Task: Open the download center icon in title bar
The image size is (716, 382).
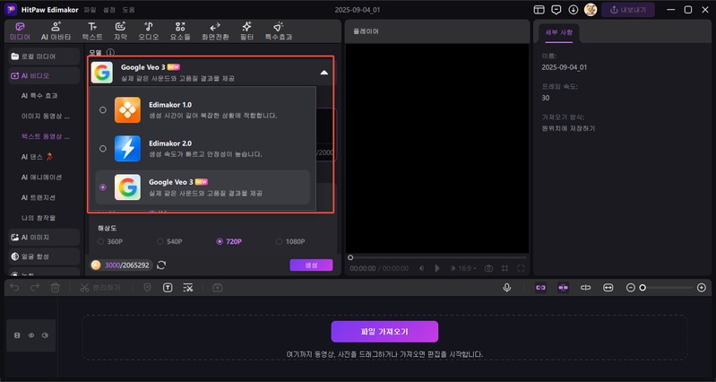Action: point(574,10)
